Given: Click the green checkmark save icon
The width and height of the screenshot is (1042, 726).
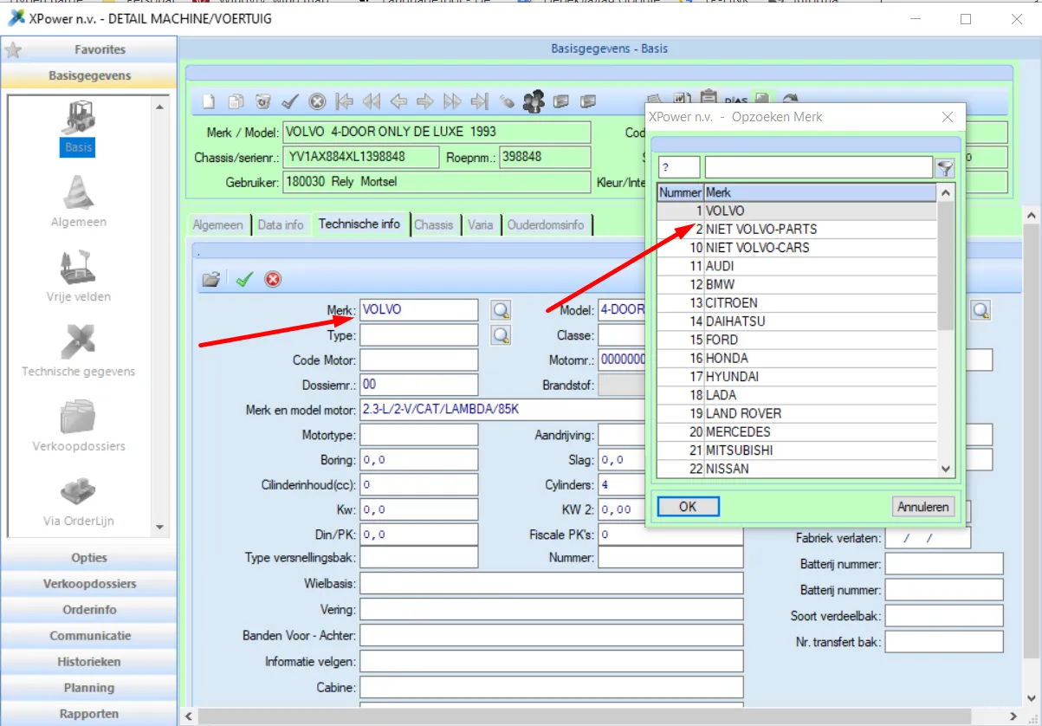Looking at the screenshot, I should point(244,279).
